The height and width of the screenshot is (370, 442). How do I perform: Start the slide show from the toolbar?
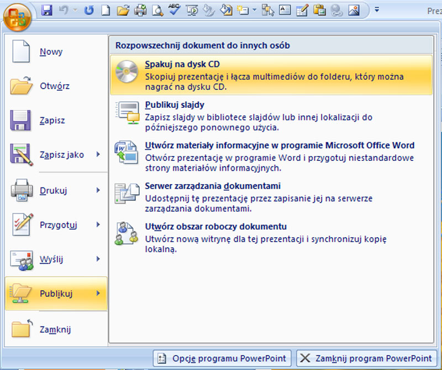[x=192, y=11]
